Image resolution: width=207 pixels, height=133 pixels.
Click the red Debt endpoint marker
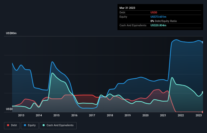203,112
